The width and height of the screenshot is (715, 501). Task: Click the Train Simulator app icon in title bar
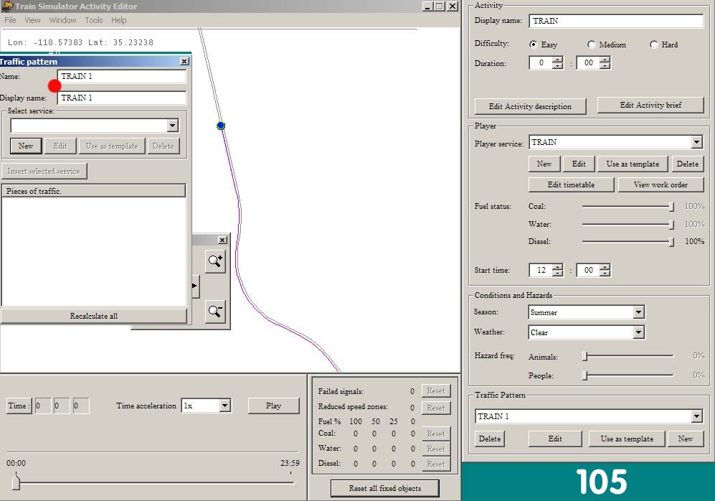coord(7,6)
